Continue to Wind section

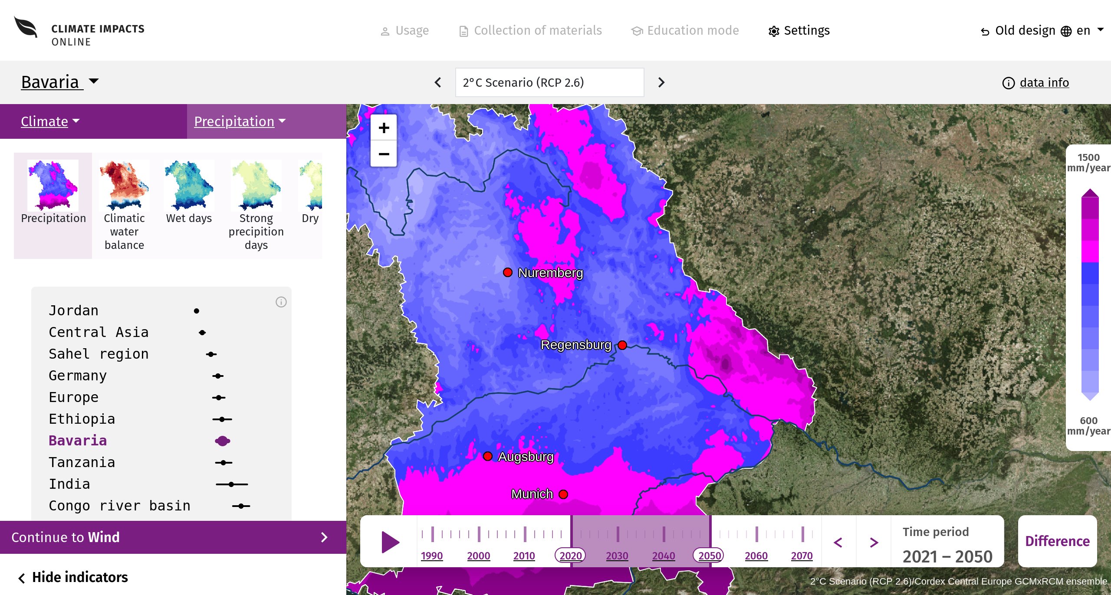pos(173,537)
